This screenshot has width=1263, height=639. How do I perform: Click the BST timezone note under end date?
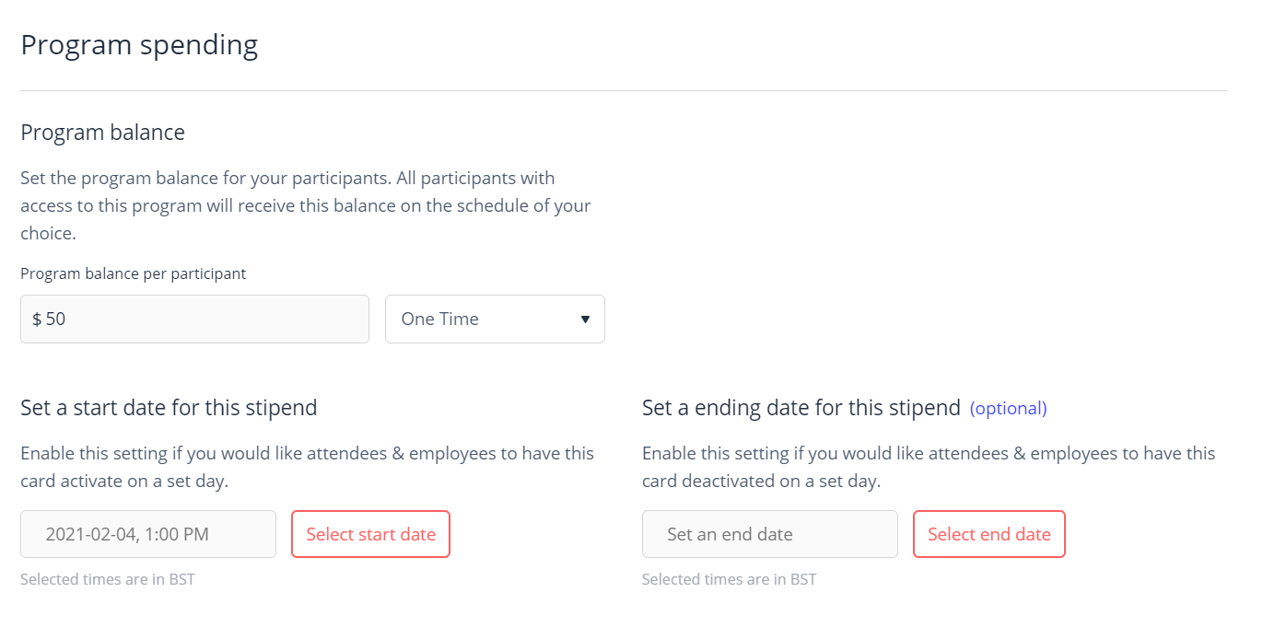[729, 580]
